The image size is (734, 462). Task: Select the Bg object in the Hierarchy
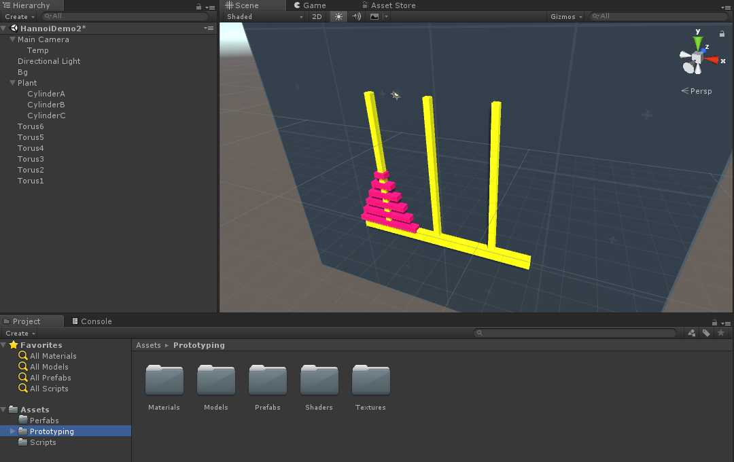coord(22,72)
